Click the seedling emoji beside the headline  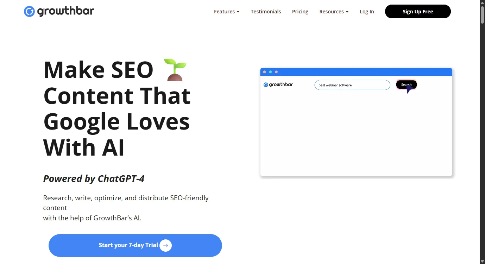(175, 70)
